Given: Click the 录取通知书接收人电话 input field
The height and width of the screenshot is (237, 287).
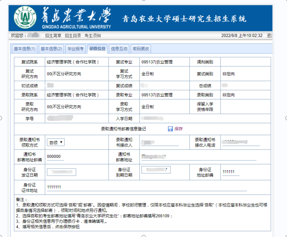Looking at the screenshot, I should (240, 142).
